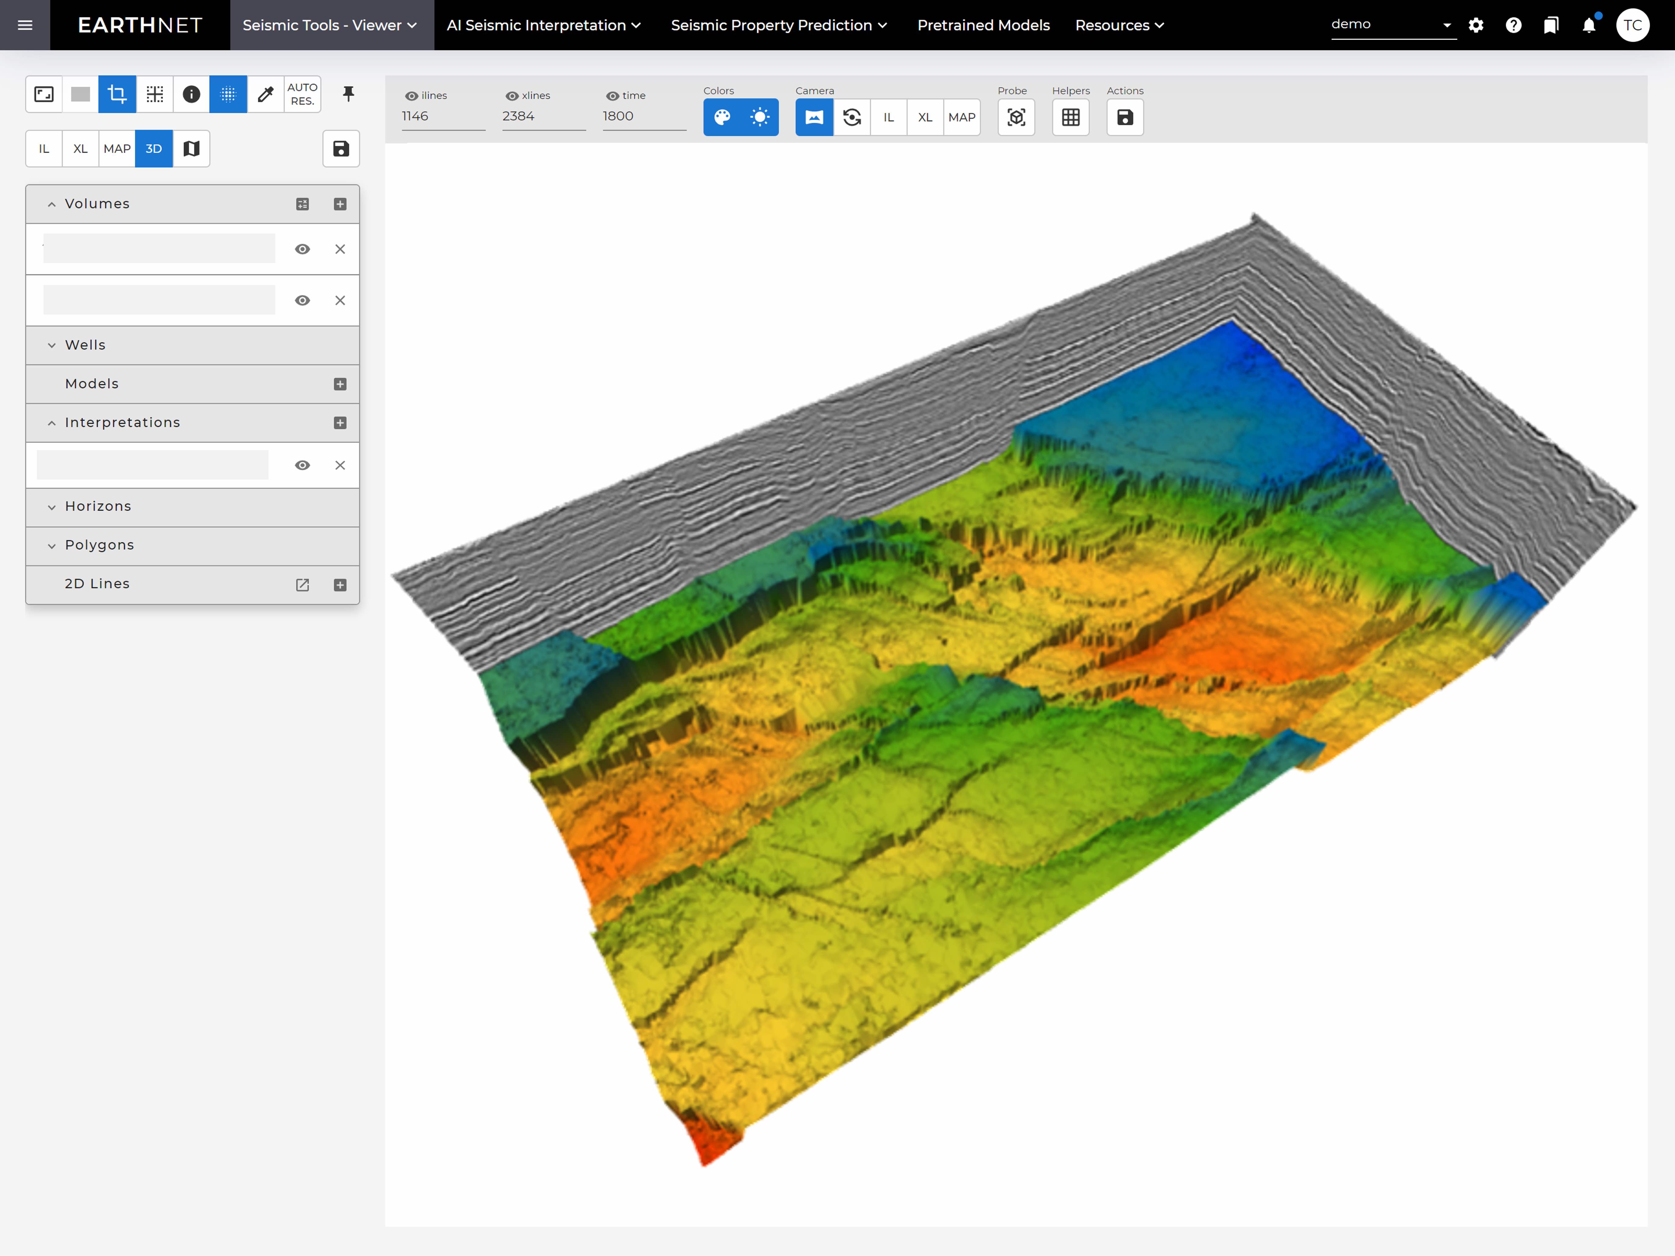Collapse the Volumes section

pos(51,204)
